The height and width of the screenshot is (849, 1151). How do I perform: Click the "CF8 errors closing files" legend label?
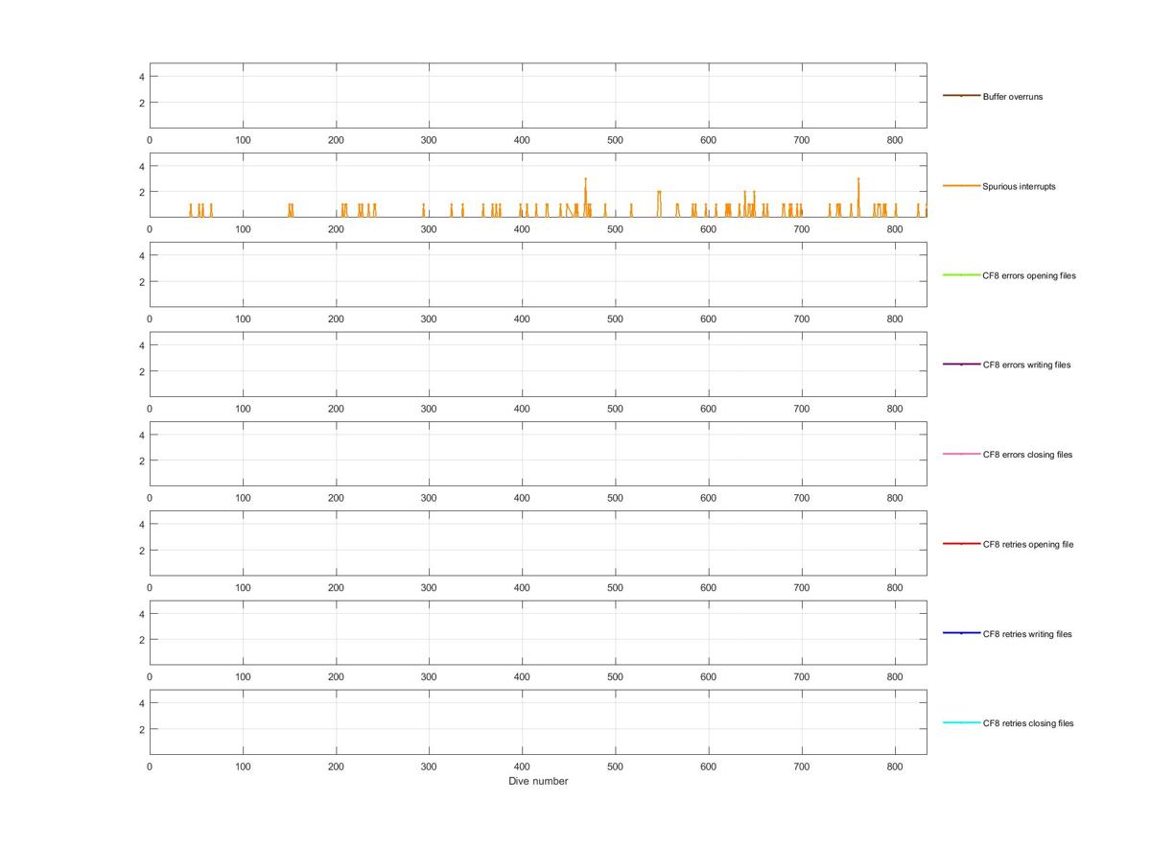(x=1027, y=455)
